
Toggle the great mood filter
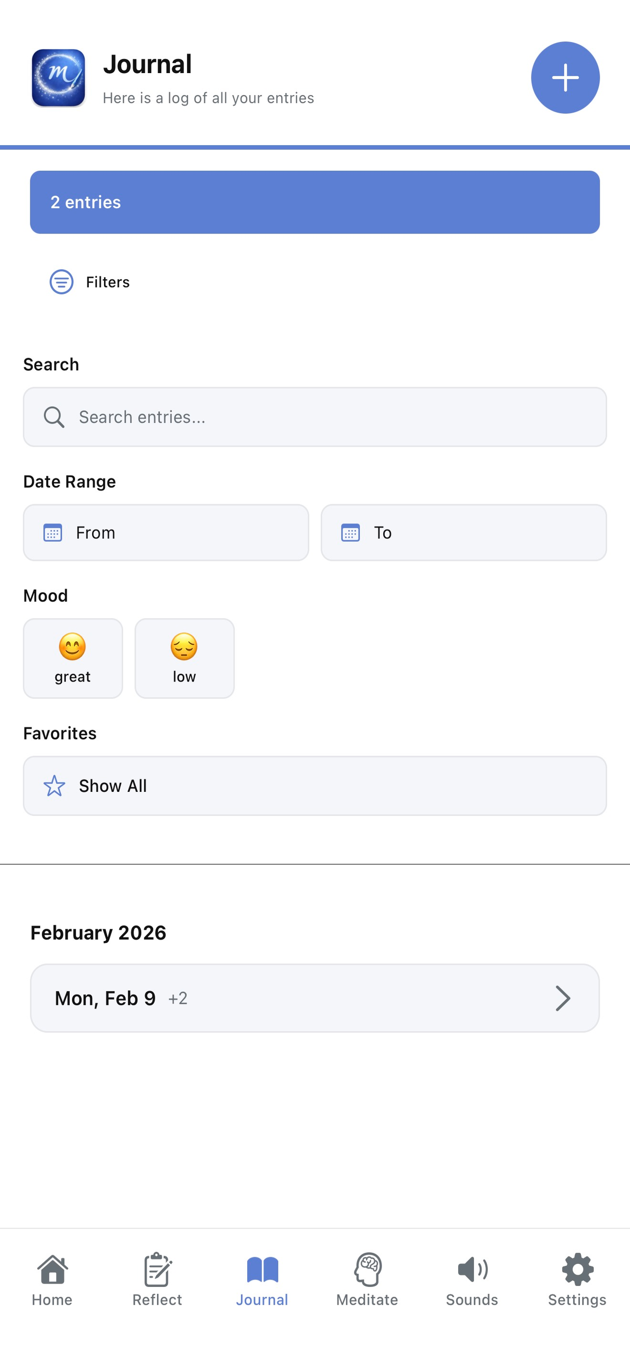tap(73, 658)
